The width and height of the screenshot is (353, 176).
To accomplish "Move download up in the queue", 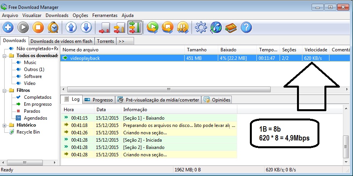I will point(71,27).
